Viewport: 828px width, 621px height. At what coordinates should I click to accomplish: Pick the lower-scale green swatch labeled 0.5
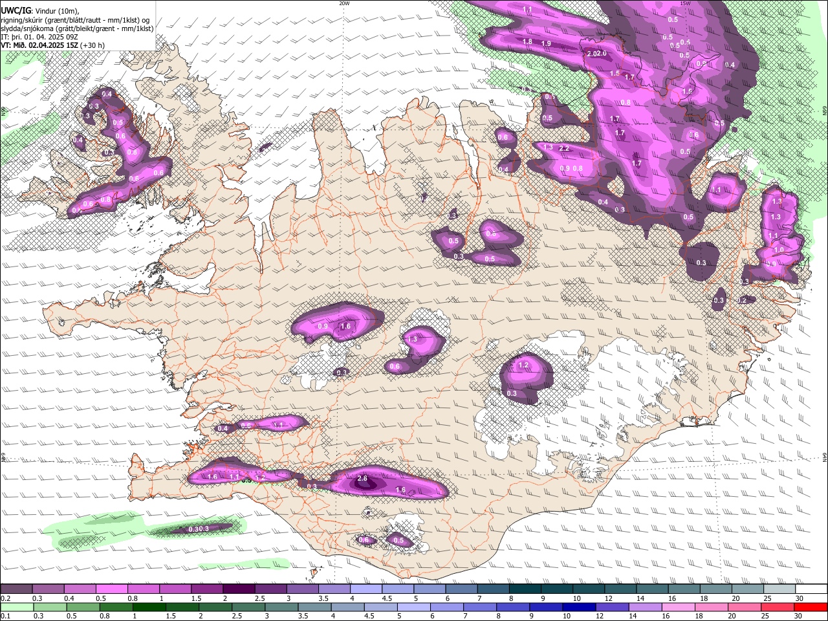point(83,607)
